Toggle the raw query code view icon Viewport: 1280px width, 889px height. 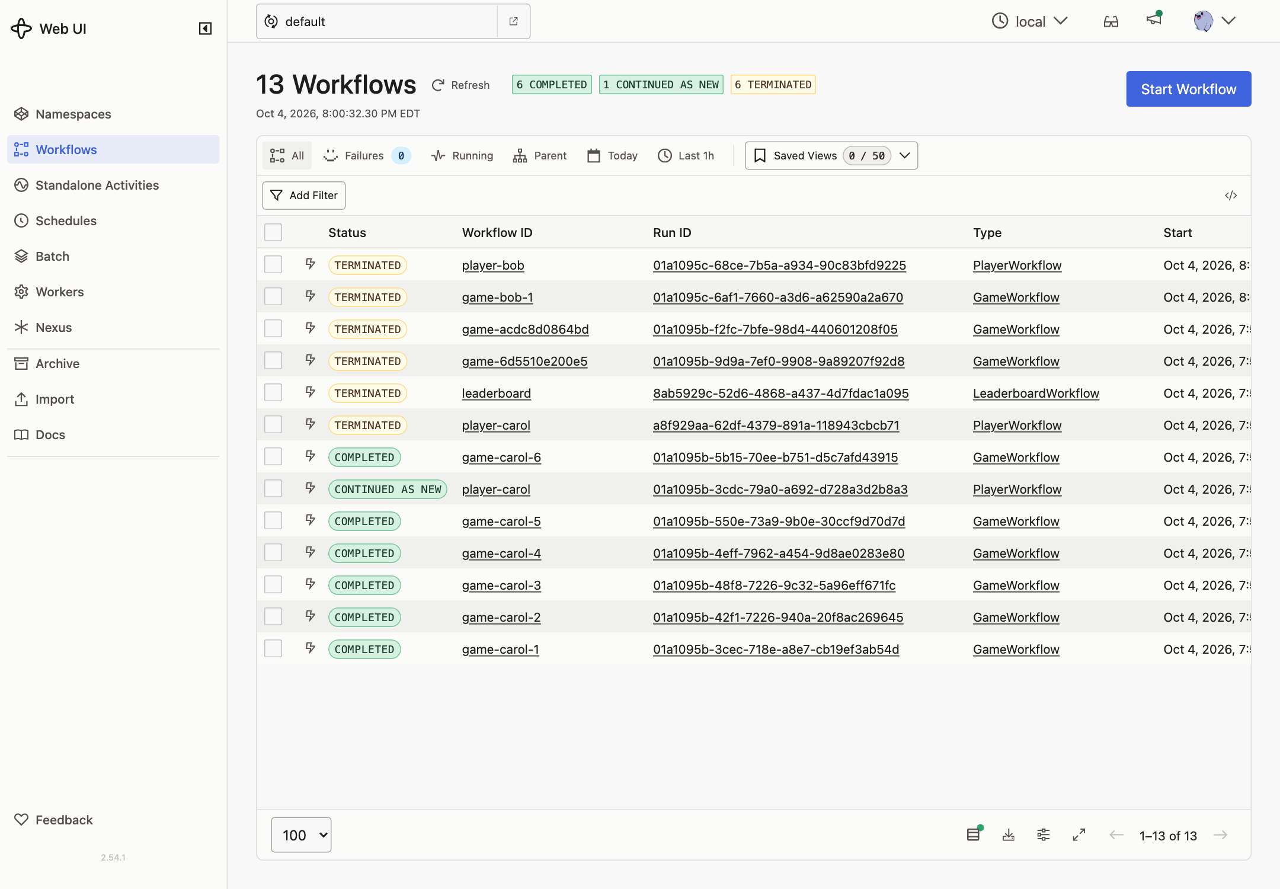[1231, 196]
